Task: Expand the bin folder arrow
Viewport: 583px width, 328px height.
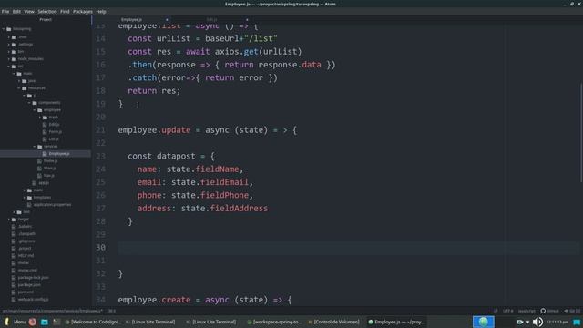Action: 9,52
